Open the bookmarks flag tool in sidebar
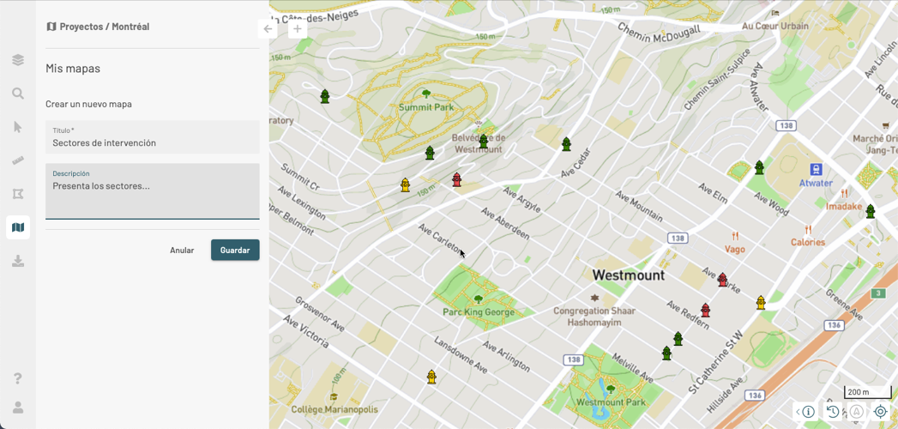This screenshot has width=898, height=429. (x=18, y=194)
